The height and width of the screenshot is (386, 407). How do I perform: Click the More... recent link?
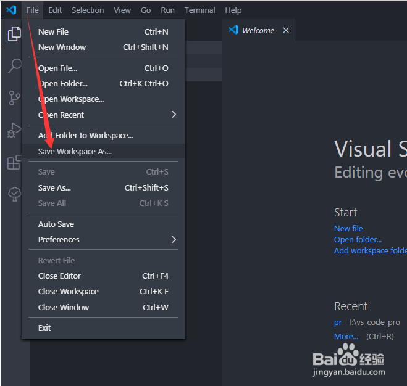pyautogui.click(x=346, y=337)
